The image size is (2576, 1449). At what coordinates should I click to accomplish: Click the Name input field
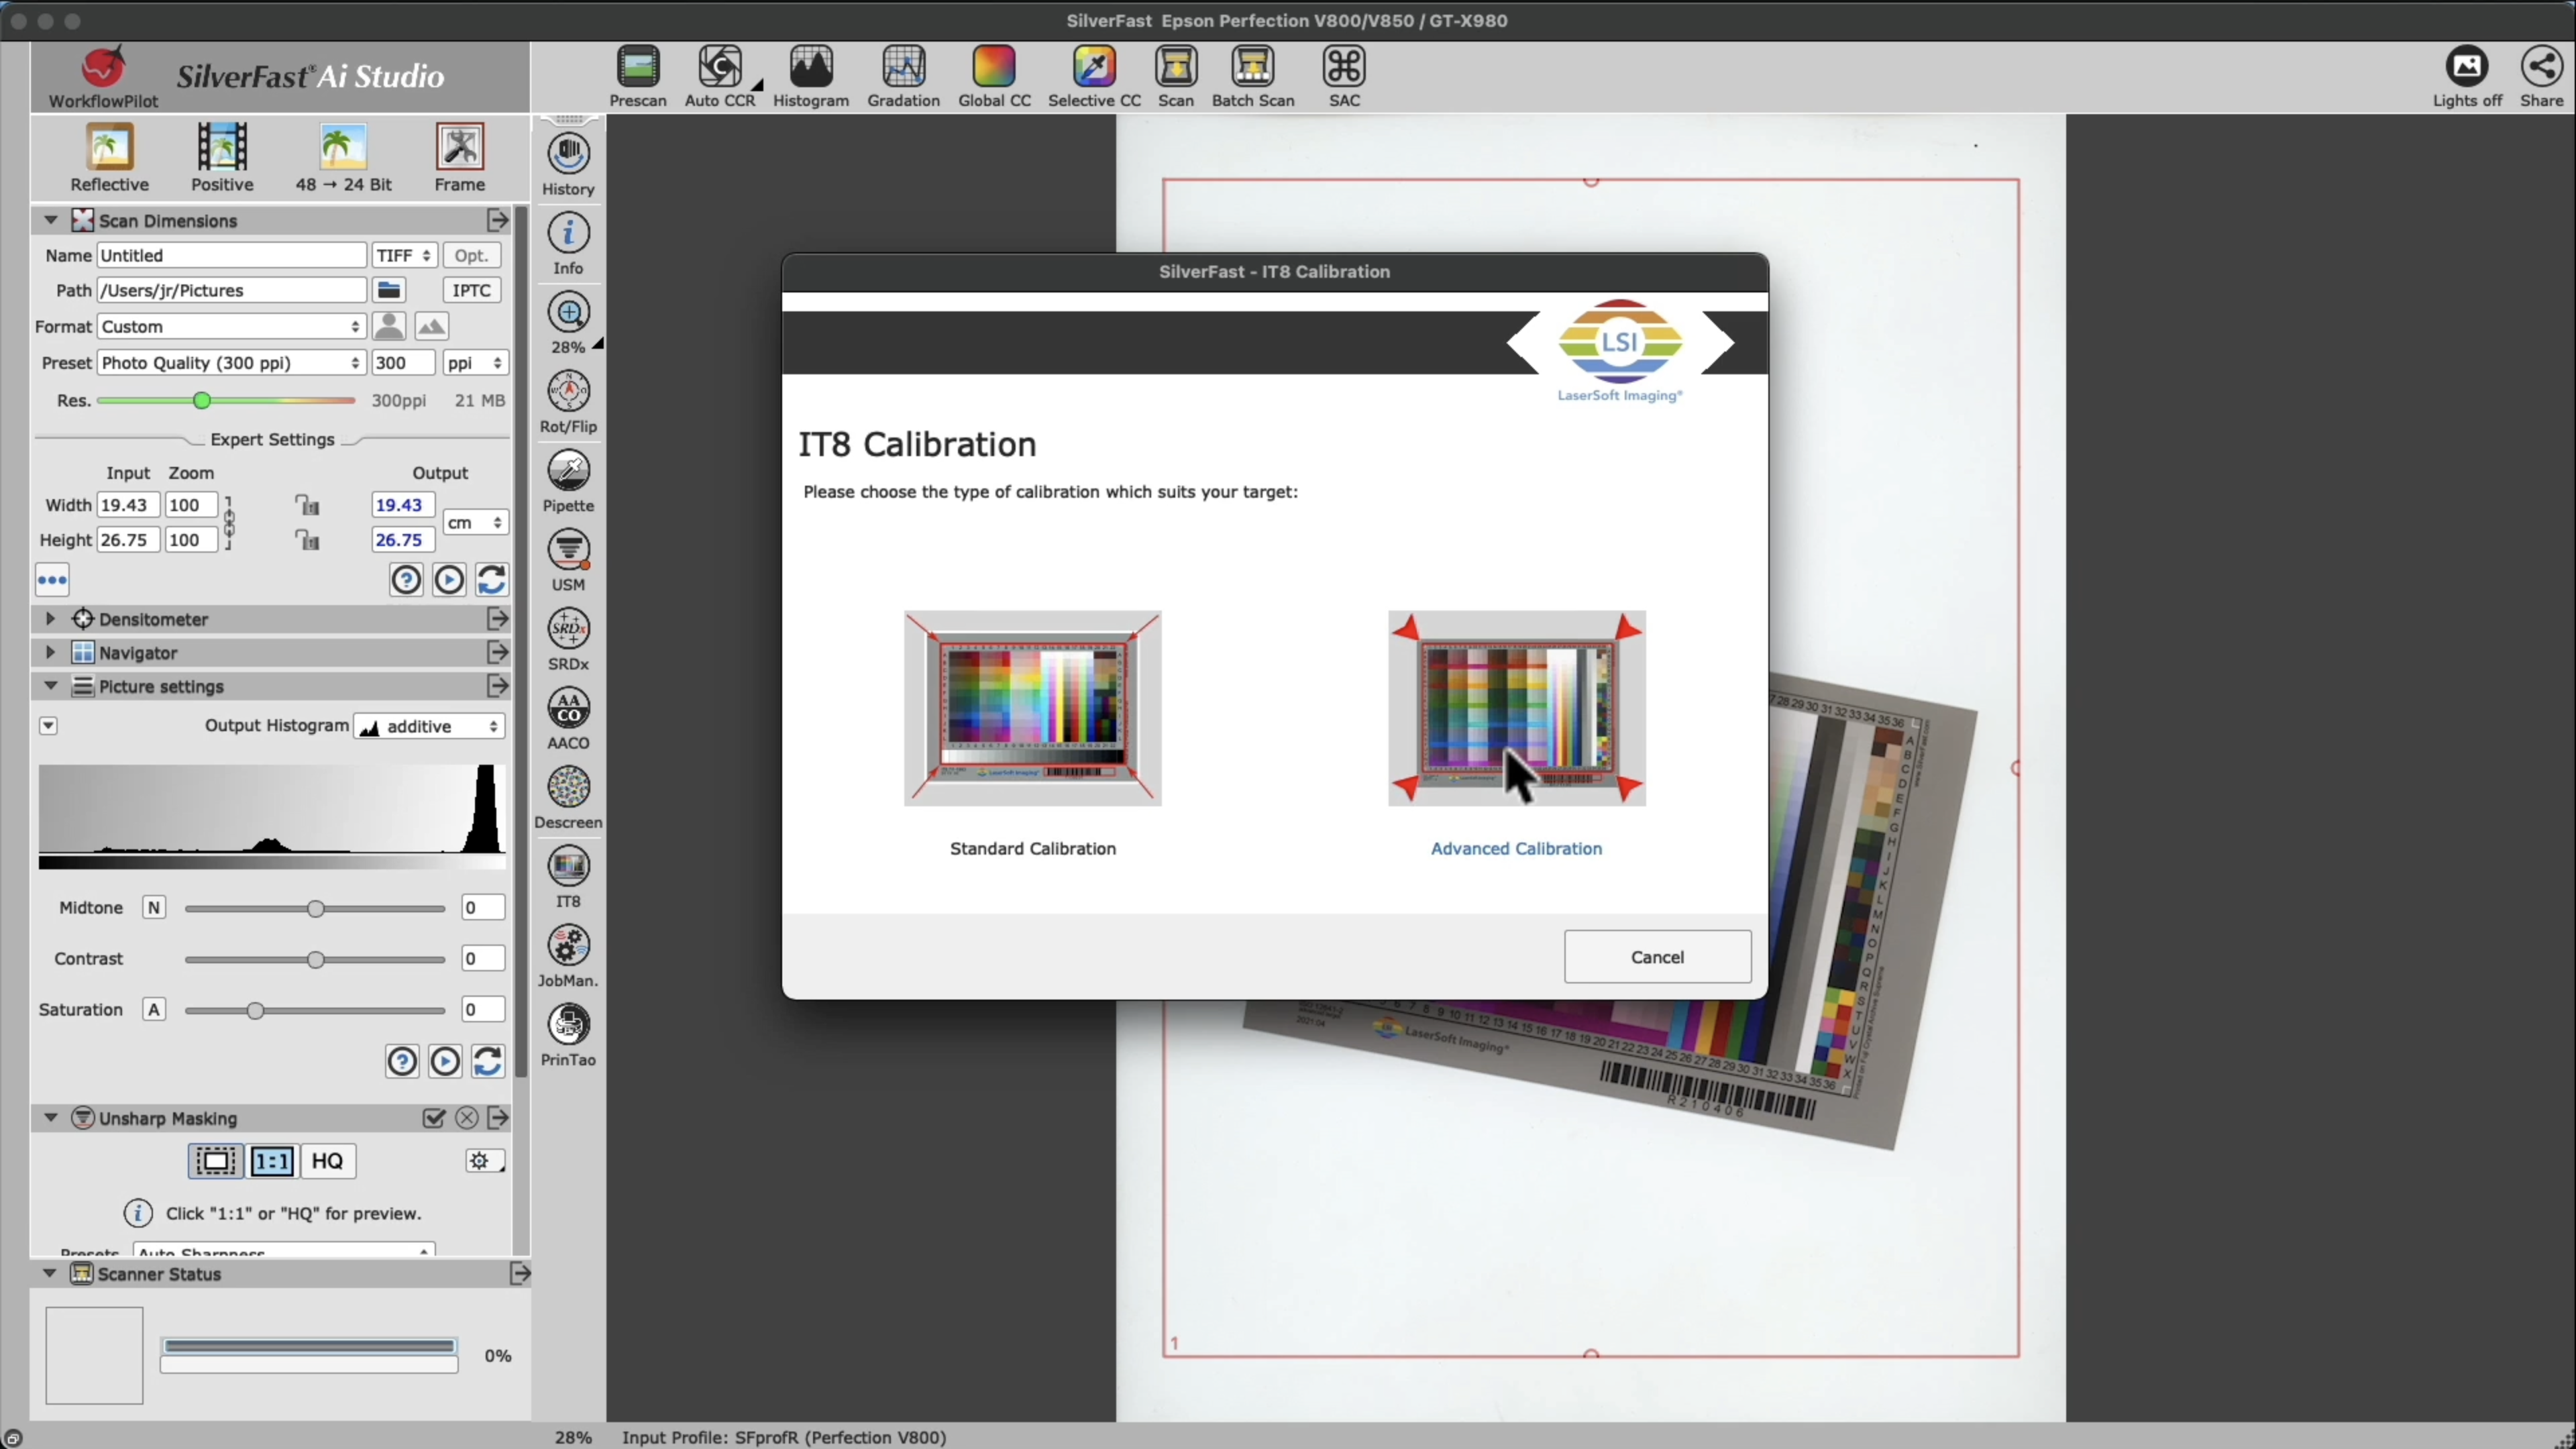(232, 255)
